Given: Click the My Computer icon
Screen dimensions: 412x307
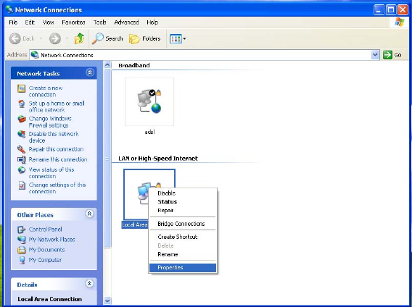Looking at the screenshot, I should [22, 260].
